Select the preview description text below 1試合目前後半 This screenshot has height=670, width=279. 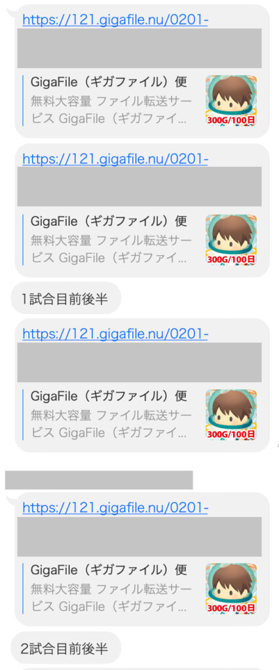point(111,424)
